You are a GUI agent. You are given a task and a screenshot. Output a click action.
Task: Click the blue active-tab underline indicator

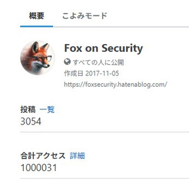pos(37,26)
